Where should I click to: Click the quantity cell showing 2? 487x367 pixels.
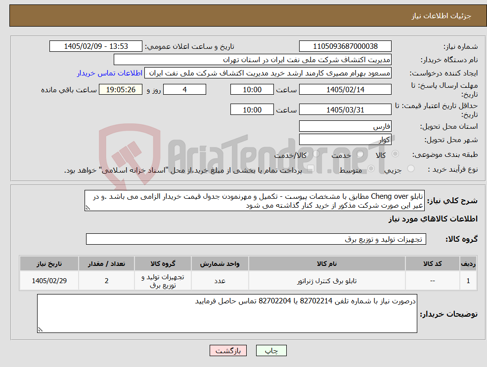pos(106,281)
